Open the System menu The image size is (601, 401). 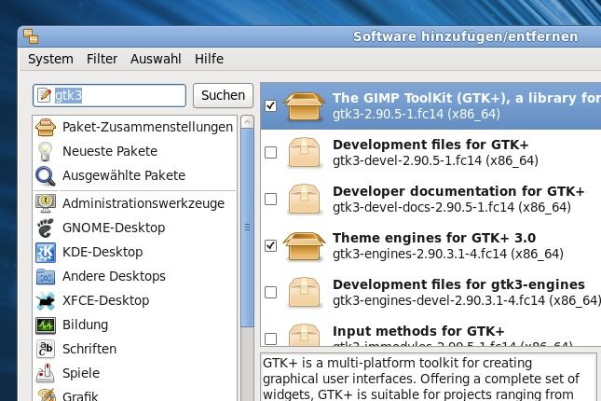pos(50,59)
